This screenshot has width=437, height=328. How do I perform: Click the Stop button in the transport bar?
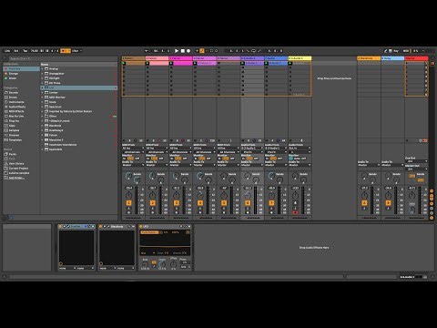coord(183,51)
